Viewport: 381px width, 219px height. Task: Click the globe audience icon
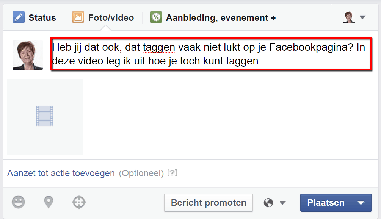click(268, 202)
